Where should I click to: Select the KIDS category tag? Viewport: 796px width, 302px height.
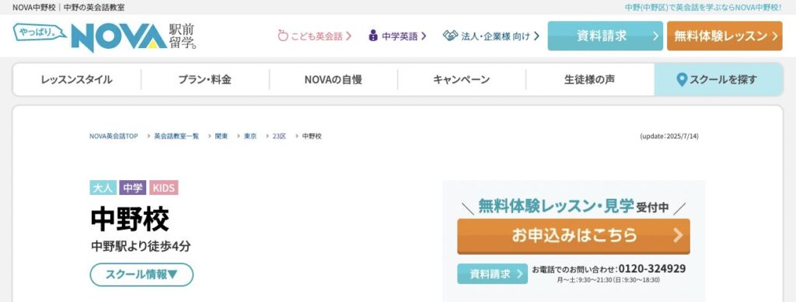tap(163, 188)
